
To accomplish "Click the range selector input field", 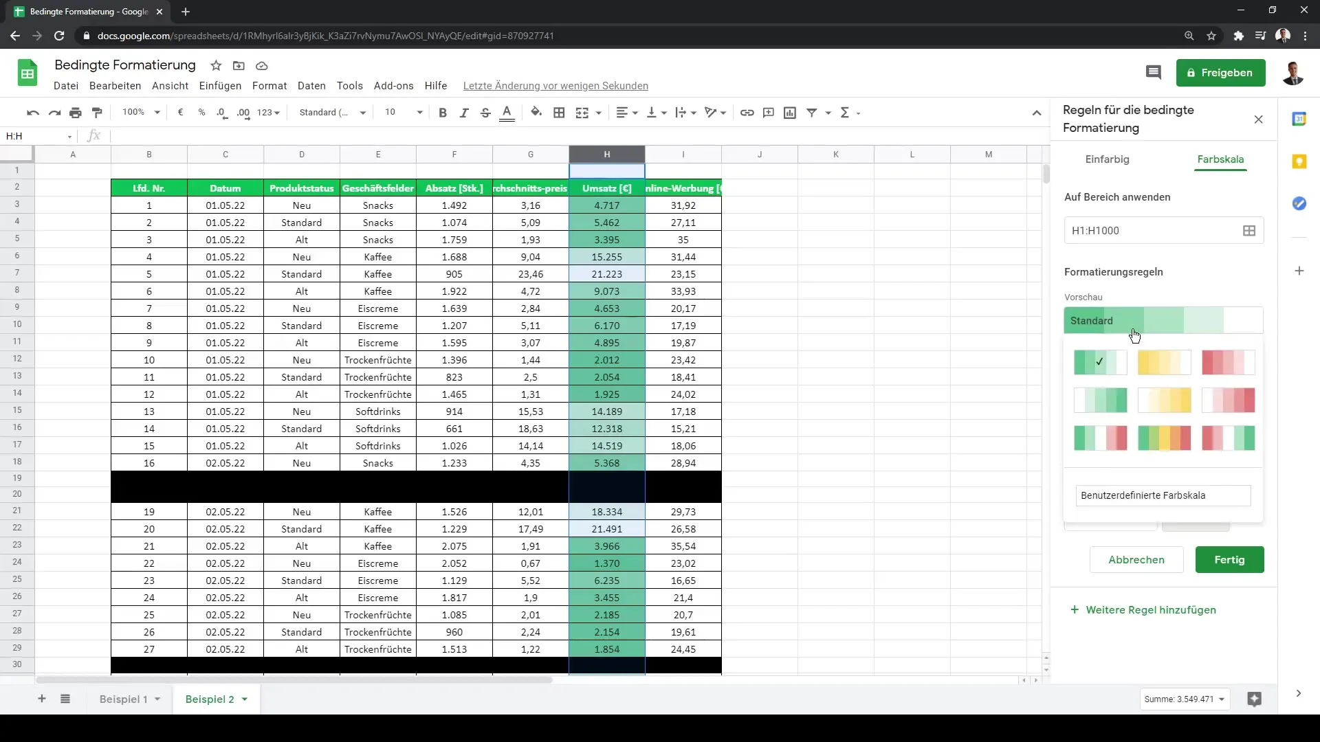I will point(1153,230).
